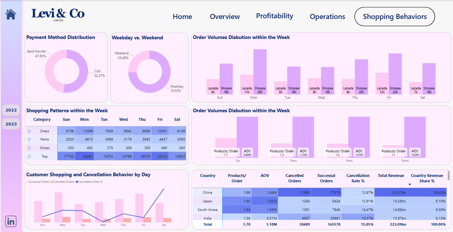Screen dimensions: 453x232
Task: Expand the Top category row
Action: 29,156
